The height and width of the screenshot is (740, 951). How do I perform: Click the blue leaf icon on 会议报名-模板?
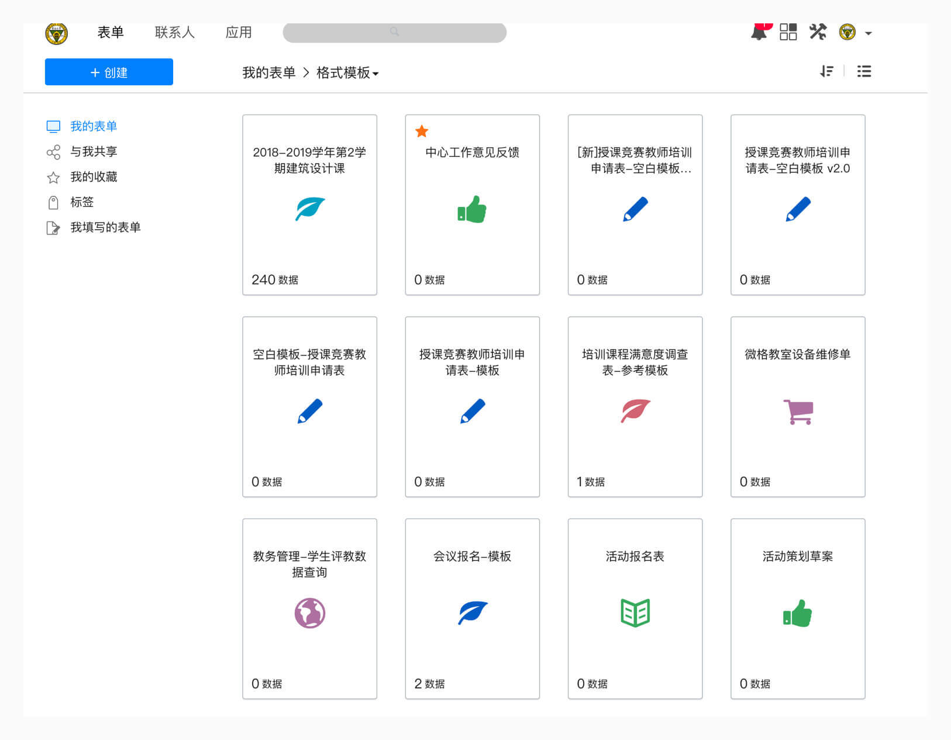click(472, 613)
